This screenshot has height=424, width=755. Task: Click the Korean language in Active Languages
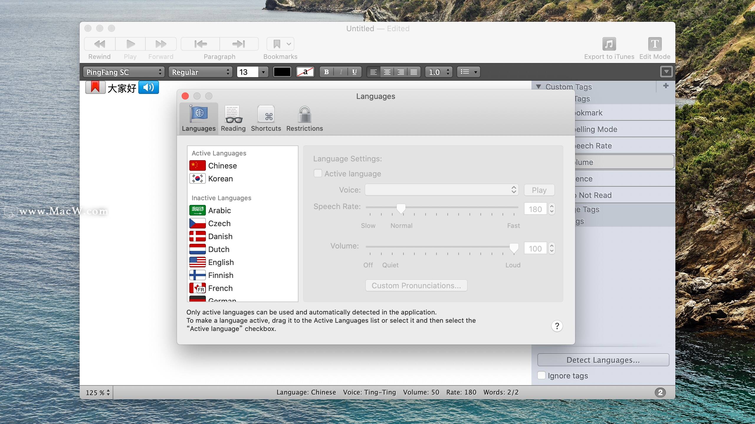tap(220, 179)
